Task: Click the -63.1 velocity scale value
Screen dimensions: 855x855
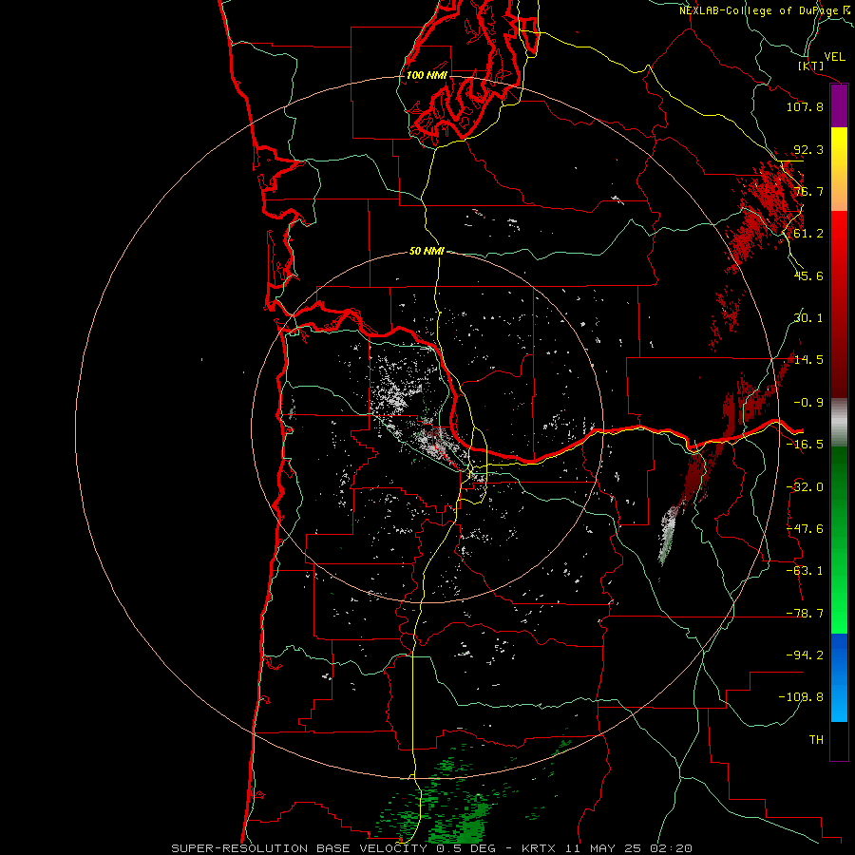Action: [x=805, y=571]
